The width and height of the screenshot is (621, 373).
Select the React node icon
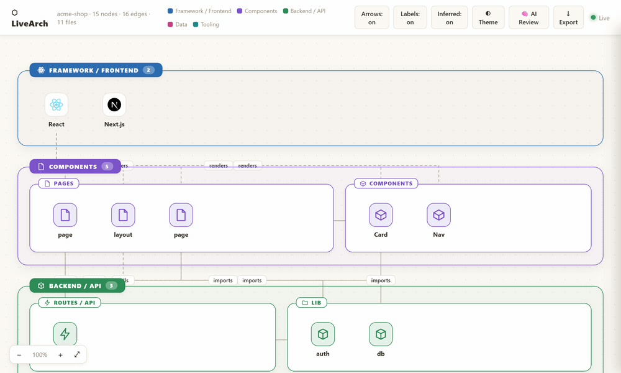coord(57,104)
